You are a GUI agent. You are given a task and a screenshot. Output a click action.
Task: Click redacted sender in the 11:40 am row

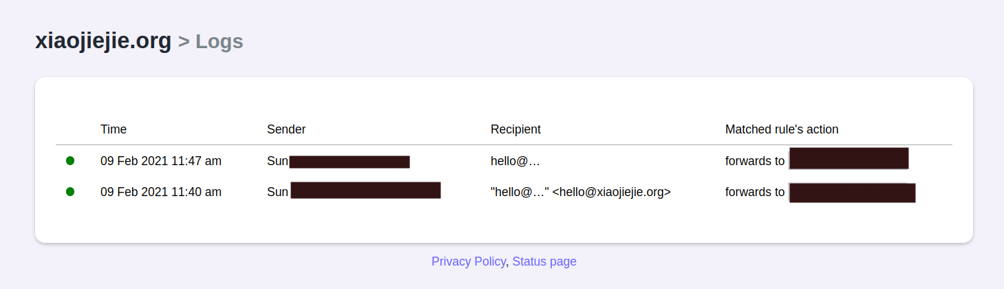coord(365,191)
